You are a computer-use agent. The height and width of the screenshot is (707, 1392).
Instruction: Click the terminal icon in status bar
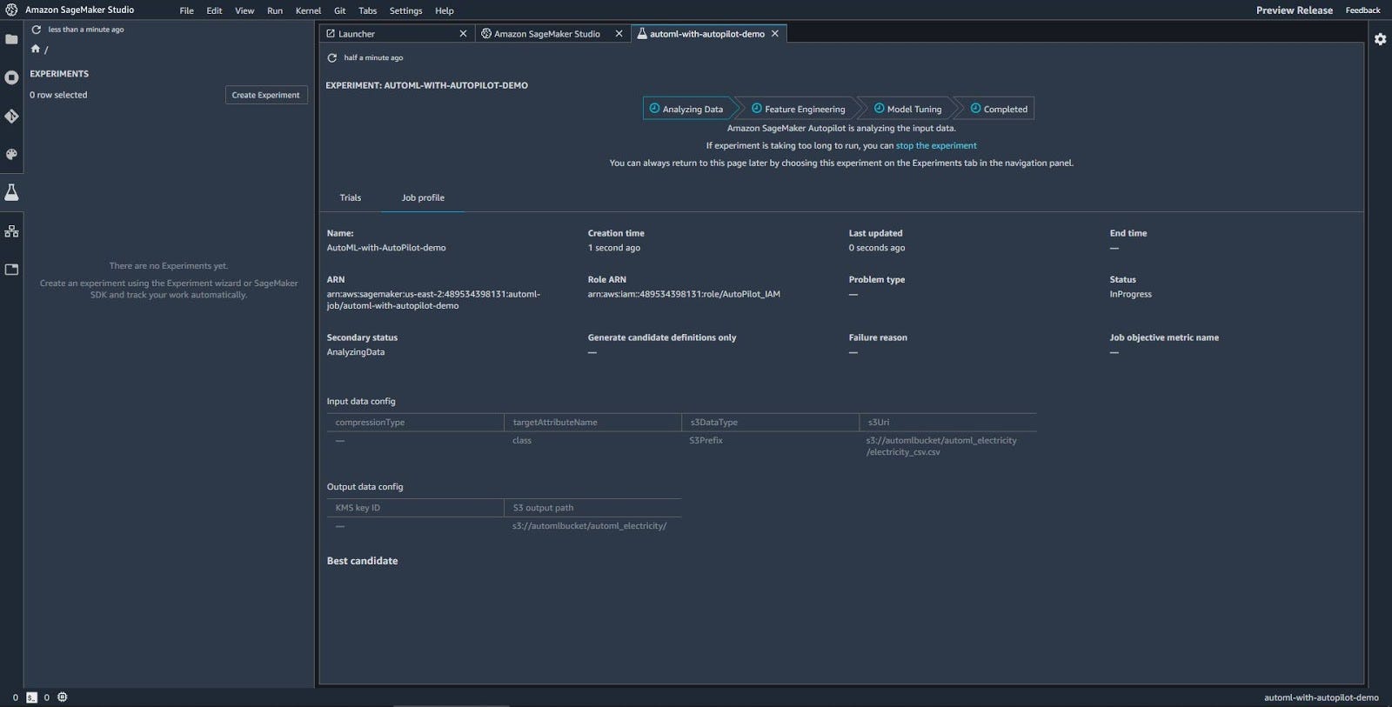click(31, 697)
